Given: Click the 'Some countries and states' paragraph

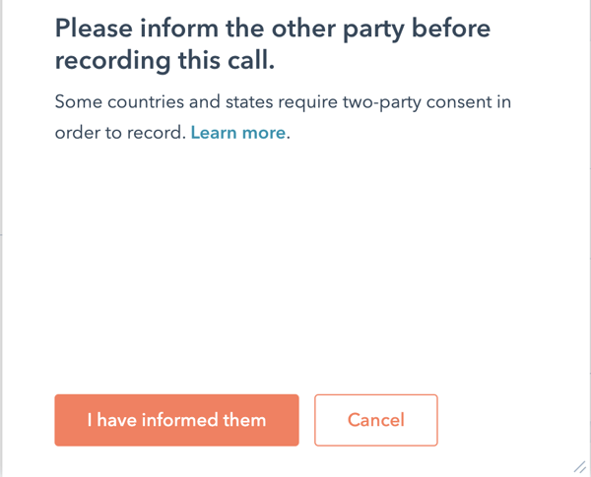Looking at the screenshot, I should (283, 102).
